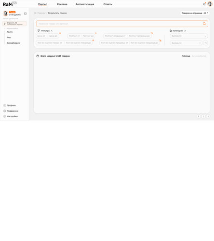Go to page 3 in pagination
214x241 pixels.
click(x=208, y=116)
